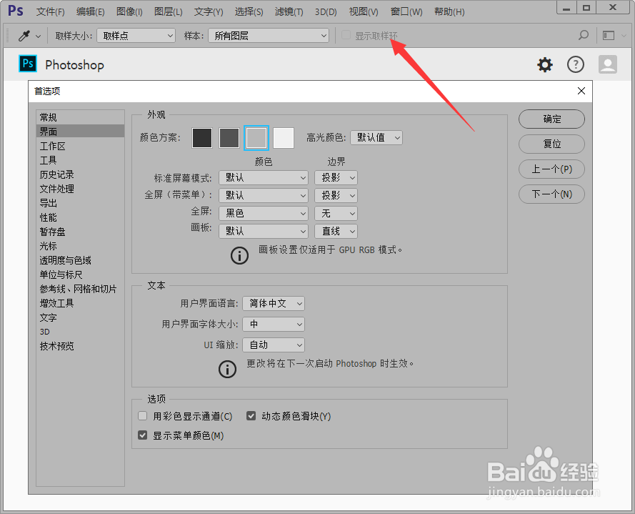Select 工具 in preferences list

coord(80,160)
